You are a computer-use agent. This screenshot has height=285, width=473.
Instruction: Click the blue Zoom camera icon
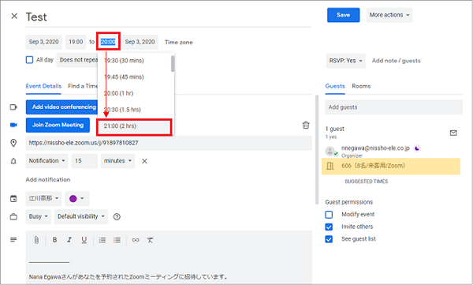[13, 125]
